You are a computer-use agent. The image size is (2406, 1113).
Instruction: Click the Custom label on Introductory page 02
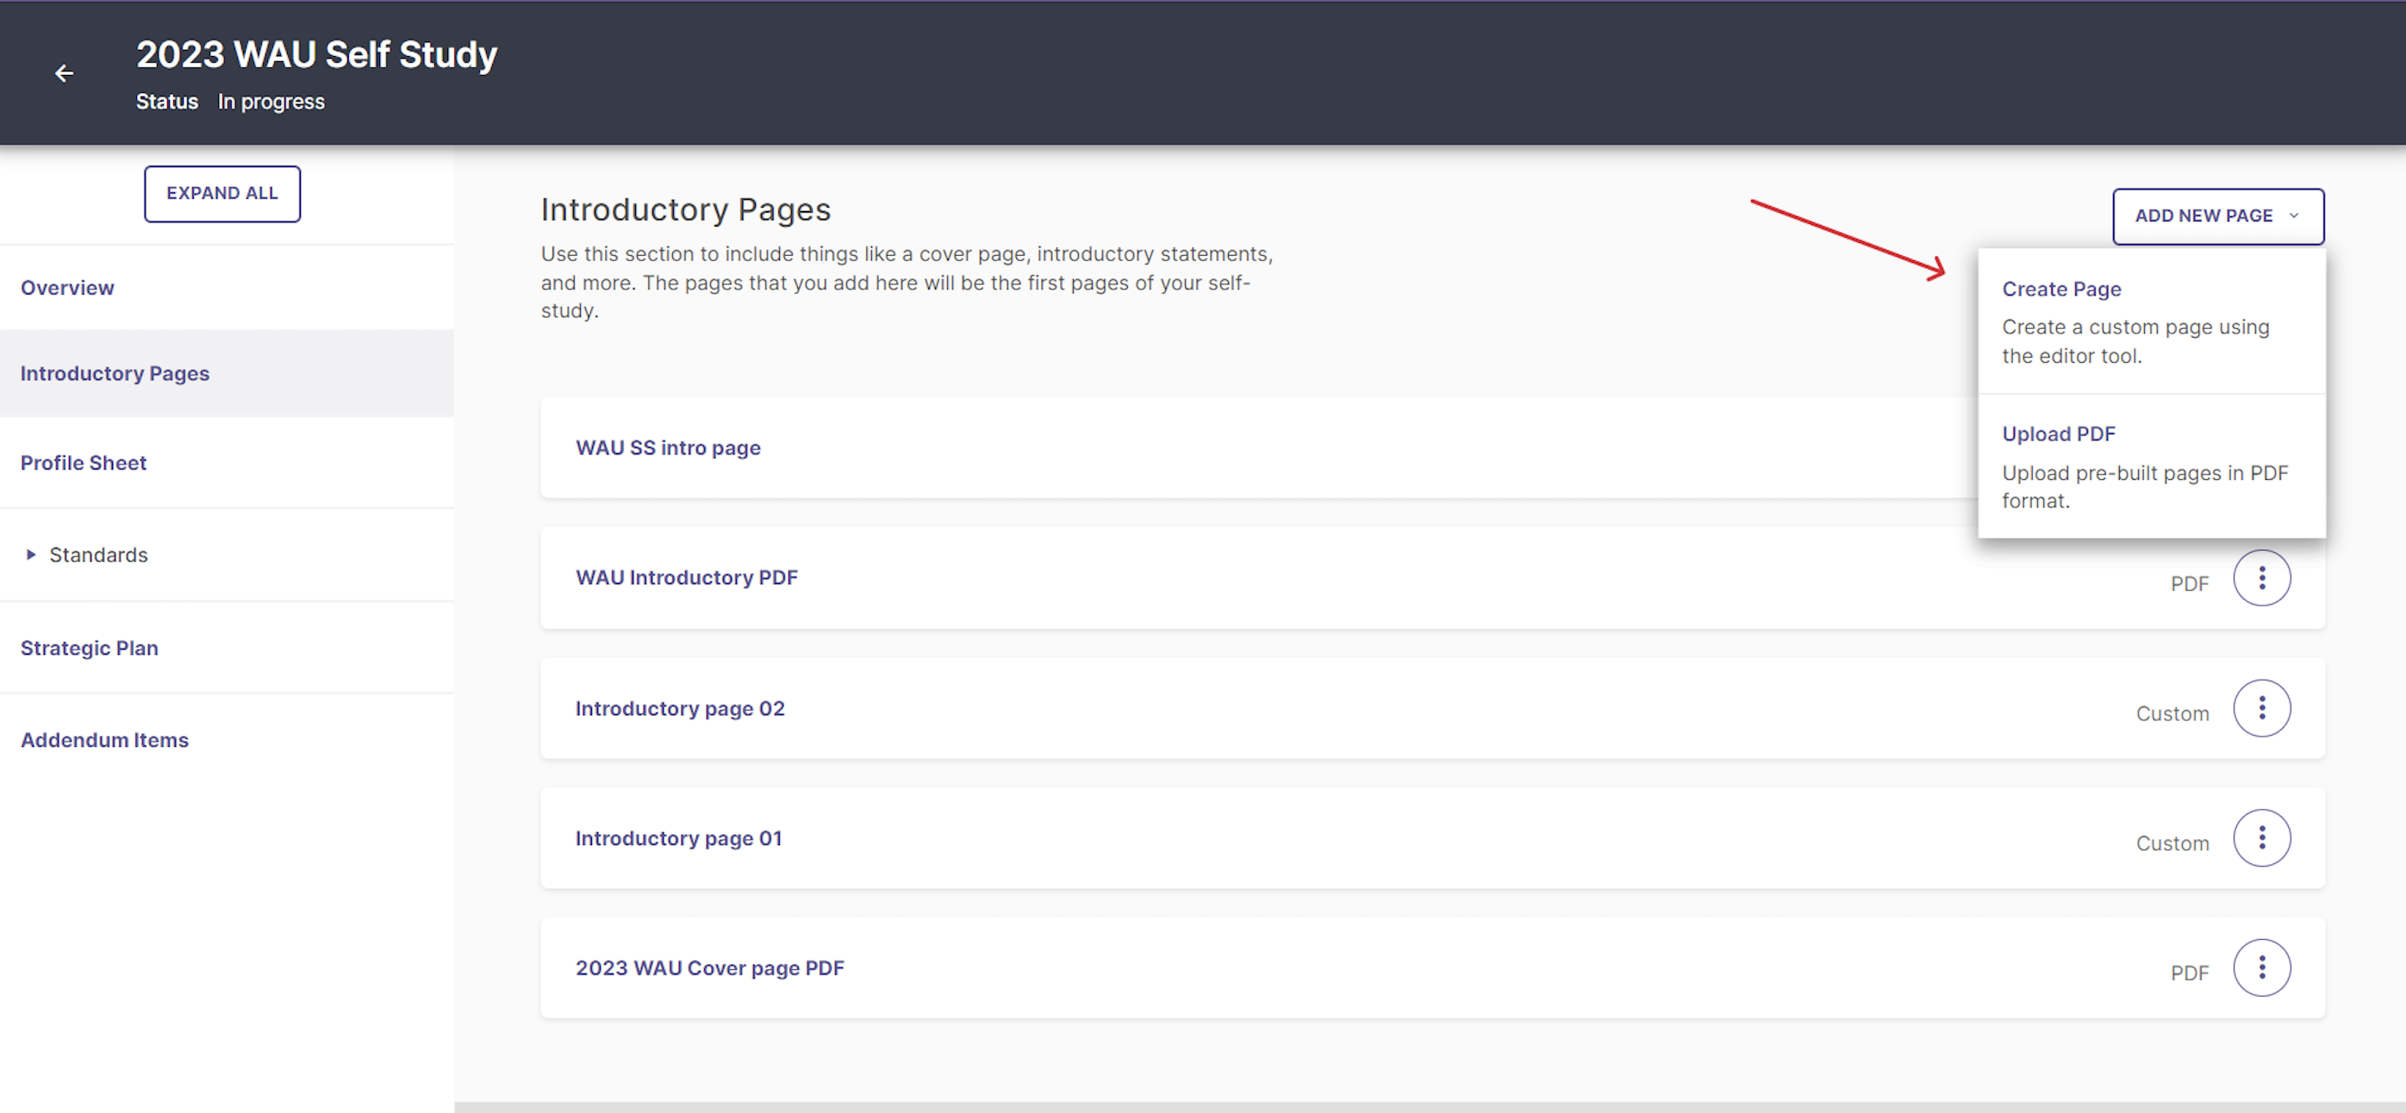click(x=2172, y=713)
